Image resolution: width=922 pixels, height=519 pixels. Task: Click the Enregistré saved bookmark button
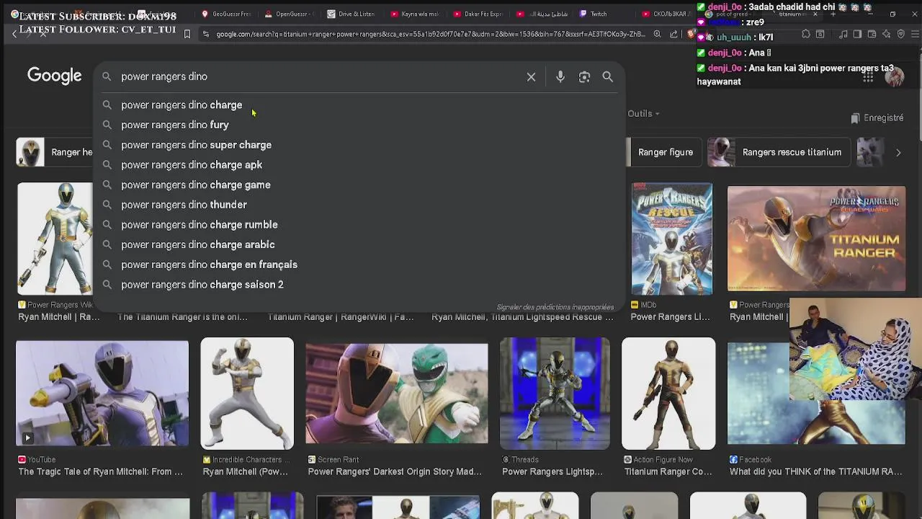click(877, 118)
